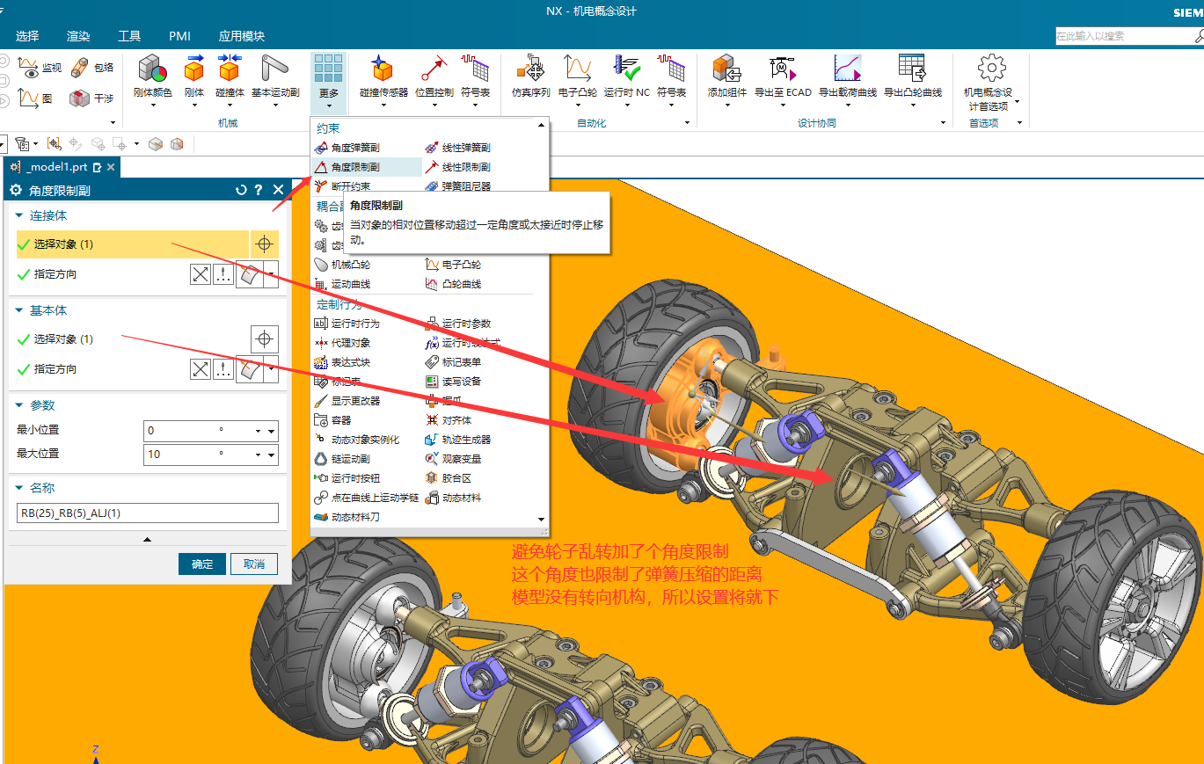Open 机电概念设计首选项 preferences gear
Viewport: 1204px width, 764px height.
point(991,68)
